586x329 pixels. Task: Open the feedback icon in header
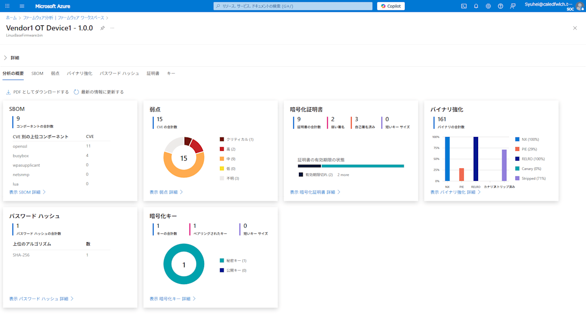513,6
